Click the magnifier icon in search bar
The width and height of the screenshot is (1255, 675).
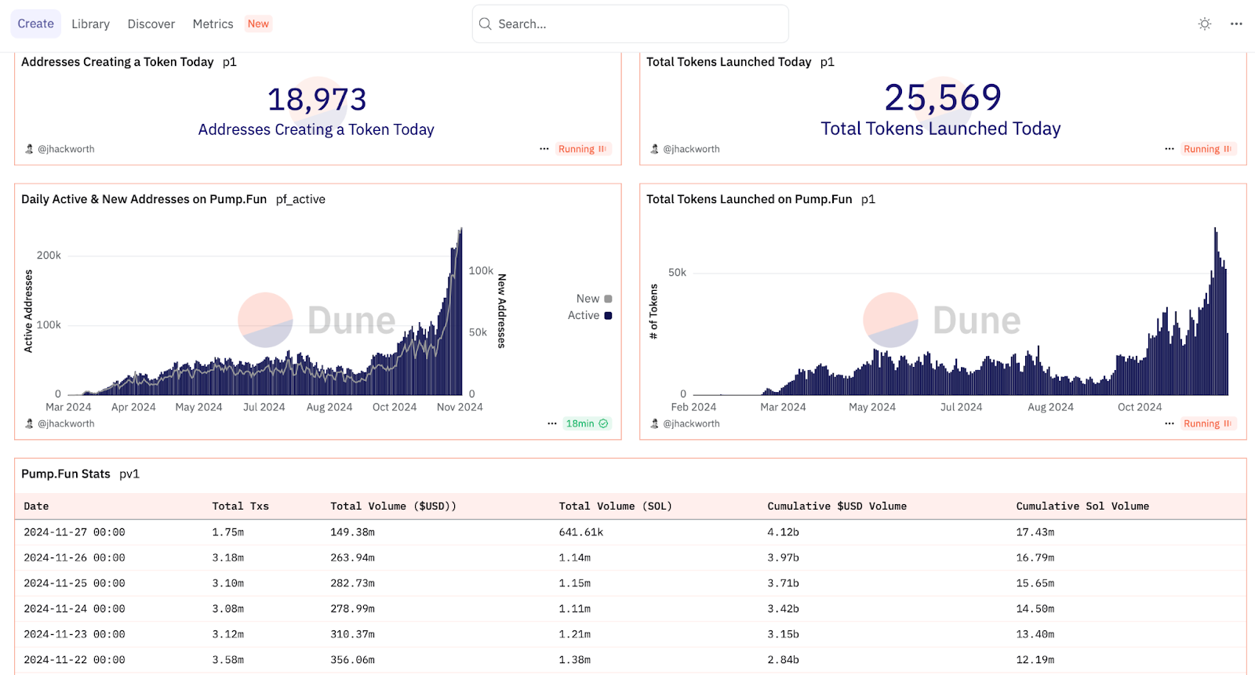click(x=486, y=24)
